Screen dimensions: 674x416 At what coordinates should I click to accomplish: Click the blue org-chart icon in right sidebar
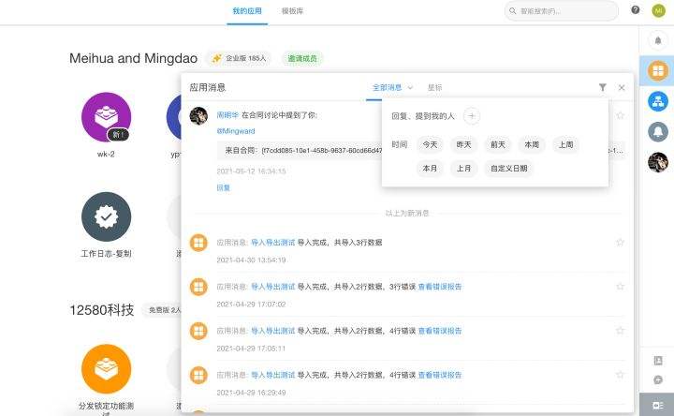pos(658,100)
